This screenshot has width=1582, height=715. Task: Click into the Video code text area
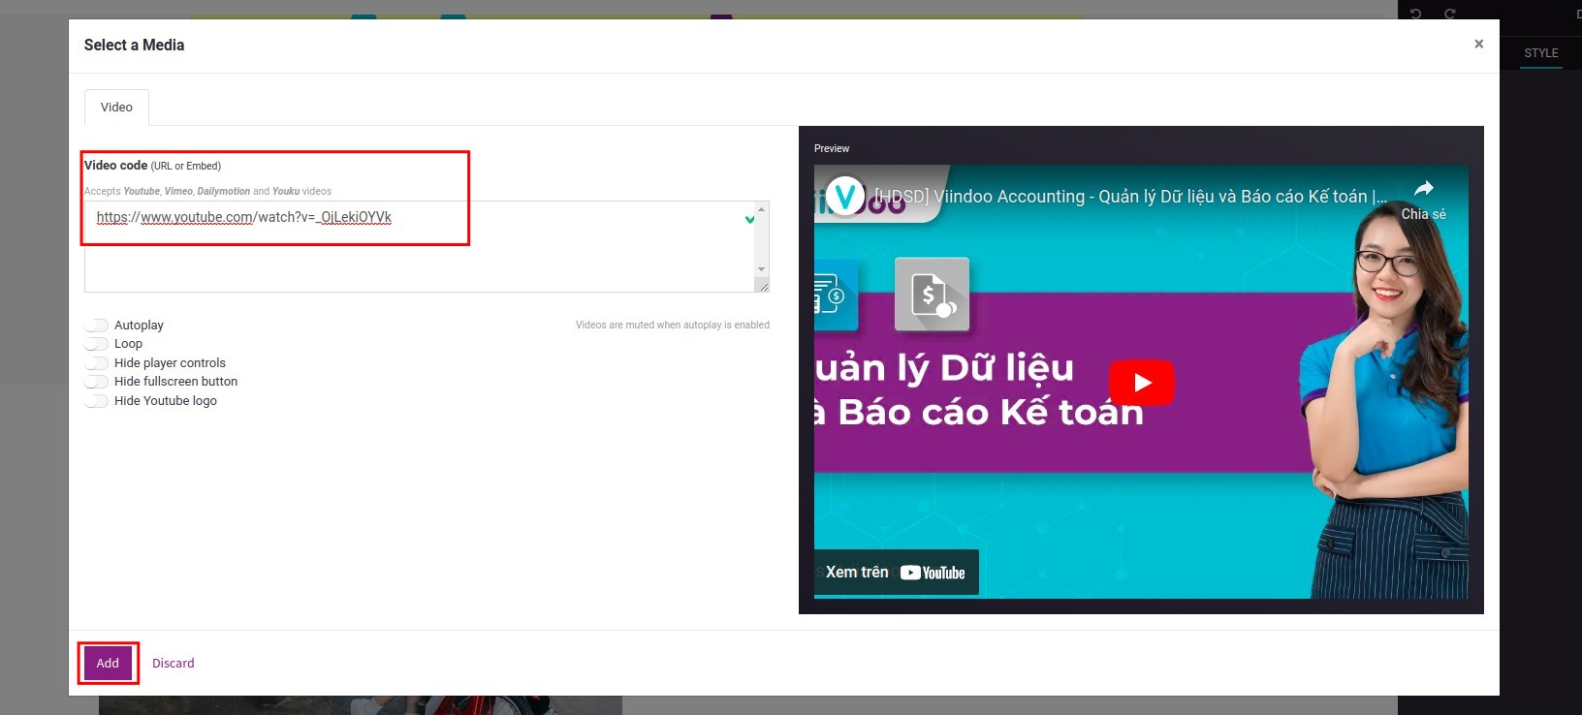[x=420, y=246]
